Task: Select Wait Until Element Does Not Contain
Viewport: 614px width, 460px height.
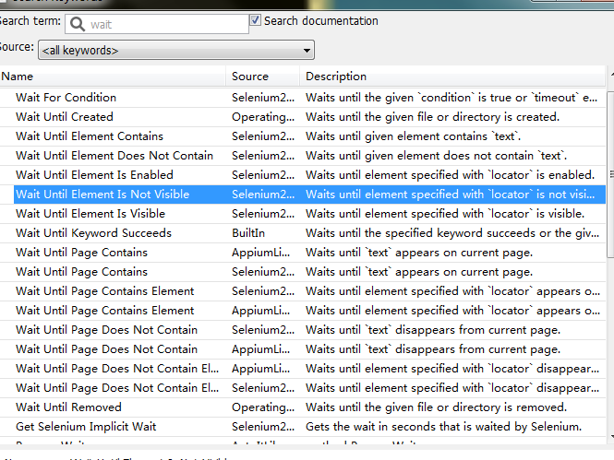Action: pyautogui.click(x=114, y=156)
